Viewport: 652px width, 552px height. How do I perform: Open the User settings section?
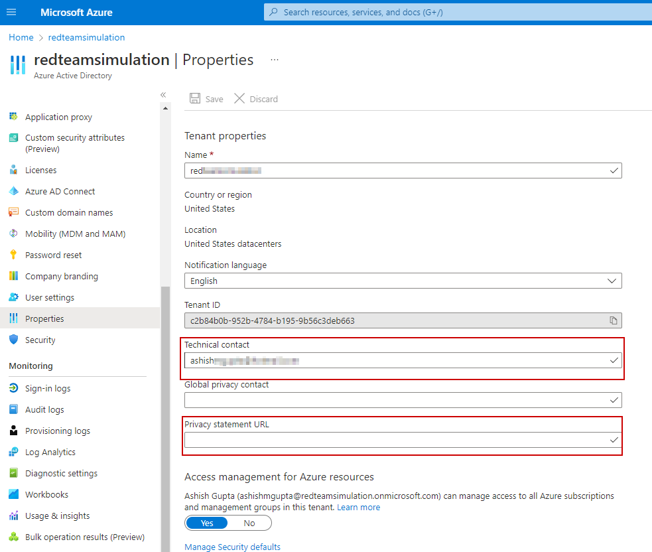(51, 297)
